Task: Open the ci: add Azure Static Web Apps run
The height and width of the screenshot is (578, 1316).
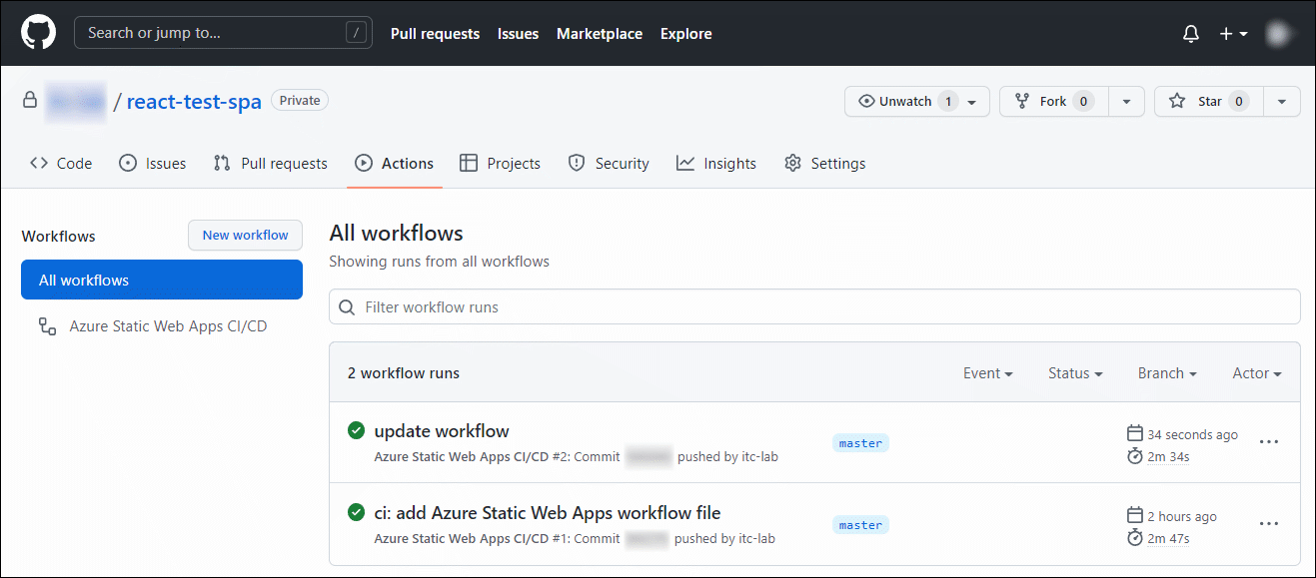Action: (548, 513)
